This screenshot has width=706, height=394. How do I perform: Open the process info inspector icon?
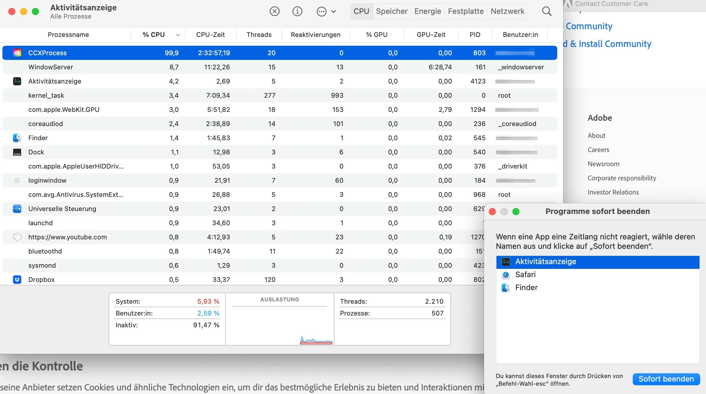point(297,12)
